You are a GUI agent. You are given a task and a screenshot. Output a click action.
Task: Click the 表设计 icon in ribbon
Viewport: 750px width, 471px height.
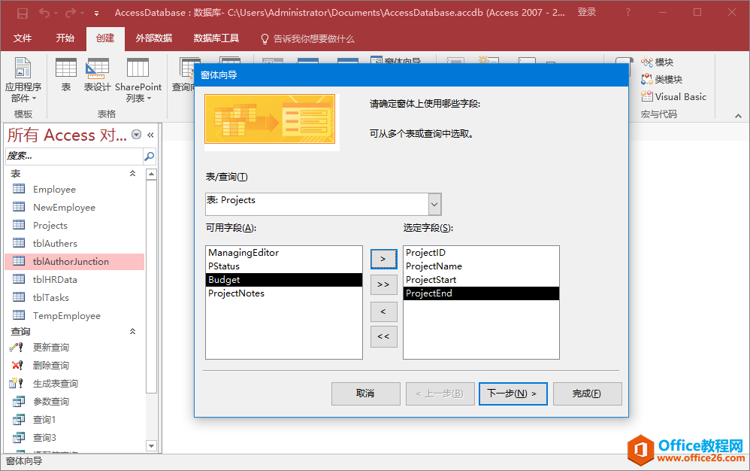pos(97,74)
